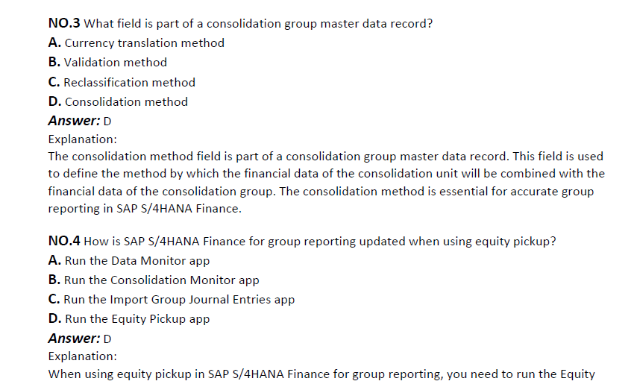Click the line starting 'When using equity pickup'
Screen dimensions: 634x387
tap(321, 374)
